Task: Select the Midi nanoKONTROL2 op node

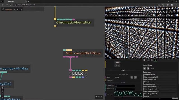Action: [83, 53]
